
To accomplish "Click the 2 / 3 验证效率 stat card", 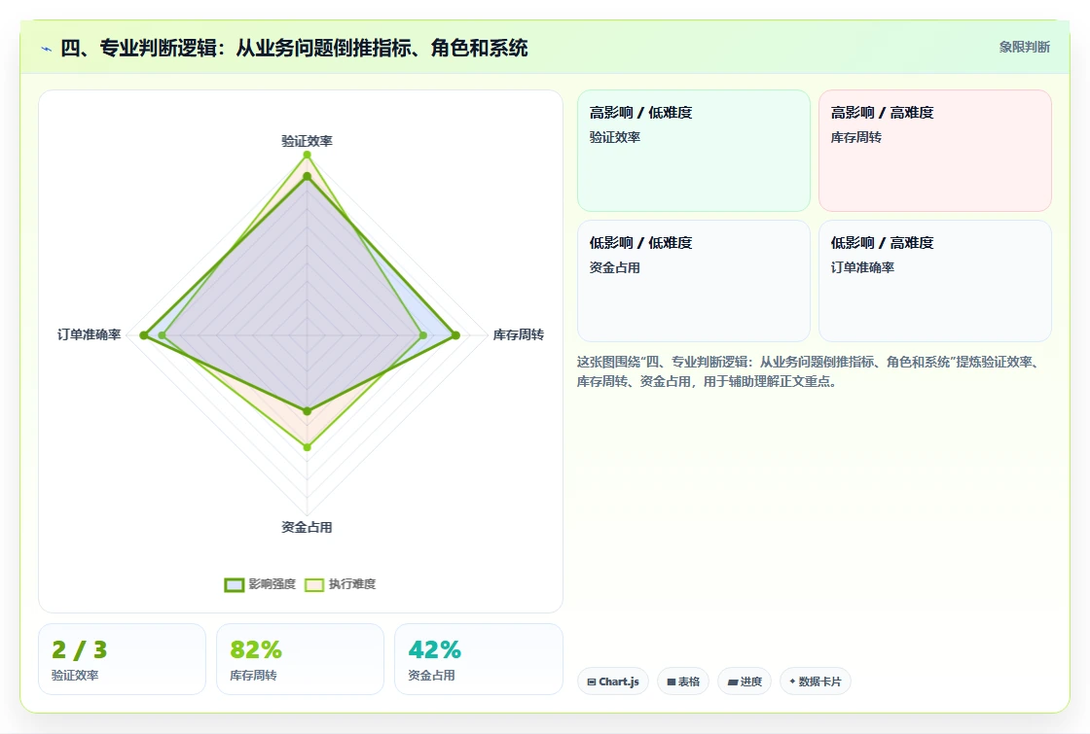I will click(123, 659).
